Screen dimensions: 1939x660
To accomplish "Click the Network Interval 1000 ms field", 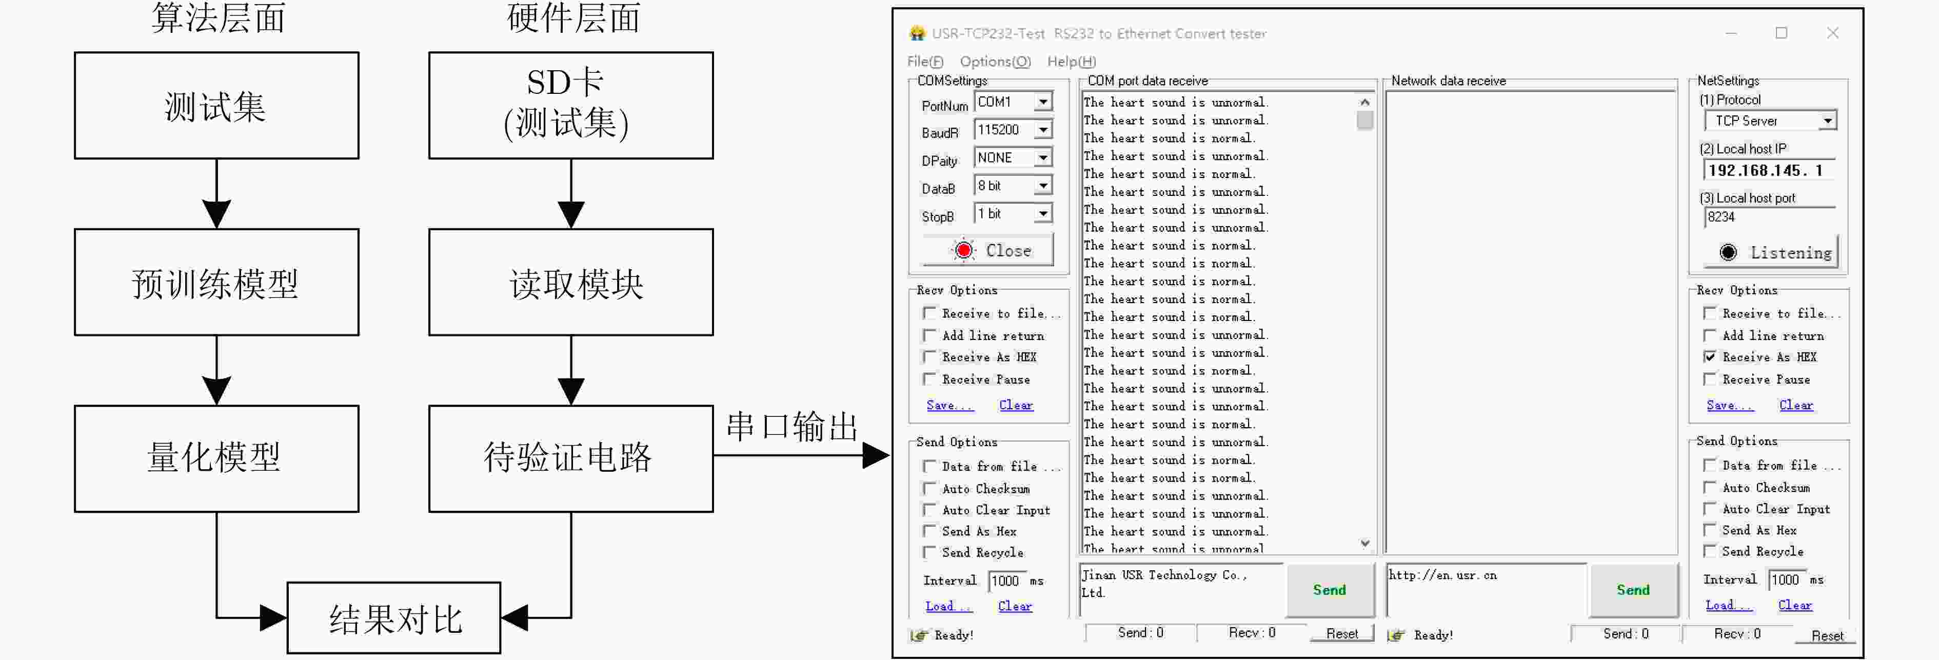I will pos(1787,579).
